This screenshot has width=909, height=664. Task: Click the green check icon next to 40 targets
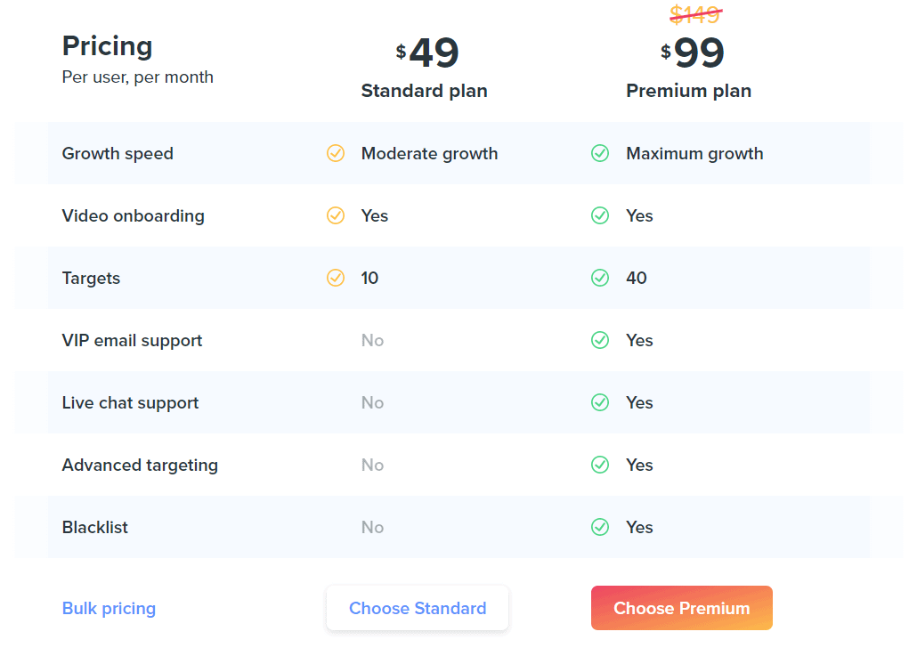point(600,278)
